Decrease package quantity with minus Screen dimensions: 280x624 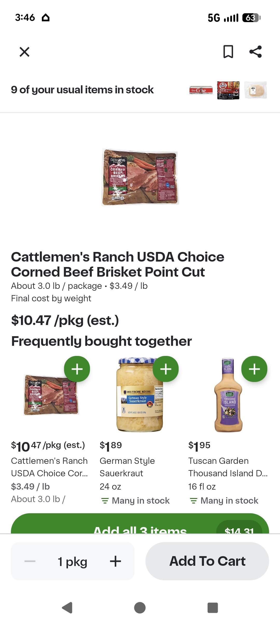click(x=30, y=561)
